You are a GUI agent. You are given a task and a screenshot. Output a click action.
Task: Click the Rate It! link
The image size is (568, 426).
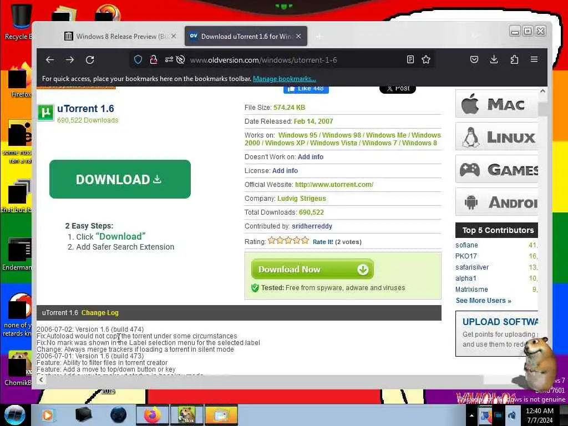[323, 242]
